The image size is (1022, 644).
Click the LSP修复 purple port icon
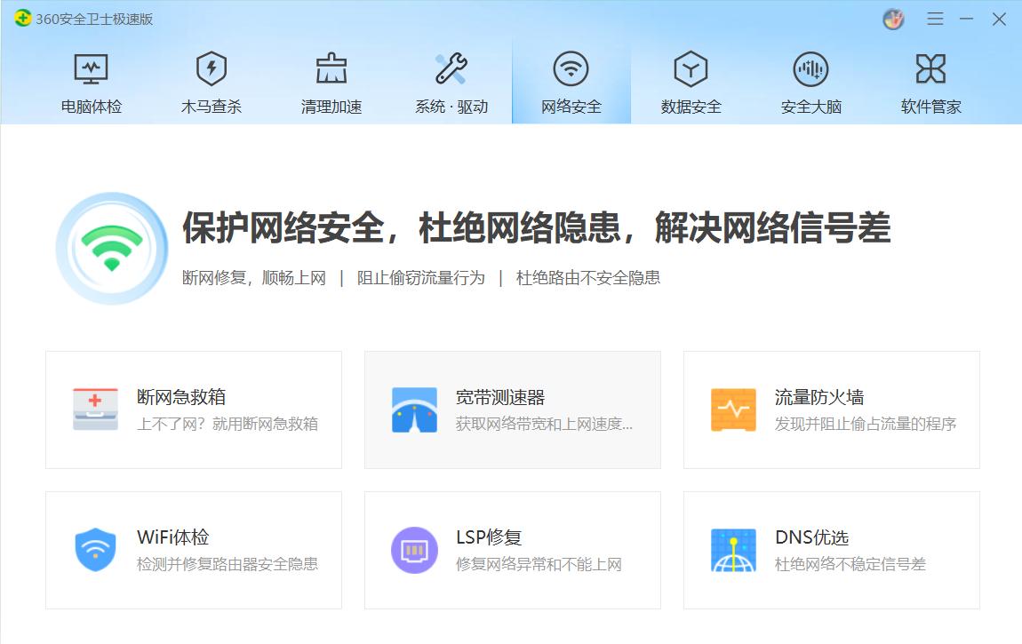pos(414,549)
